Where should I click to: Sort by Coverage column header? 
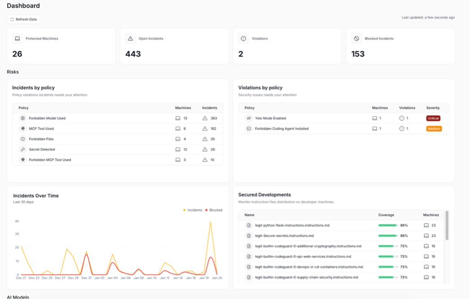(x=386, y=215)
